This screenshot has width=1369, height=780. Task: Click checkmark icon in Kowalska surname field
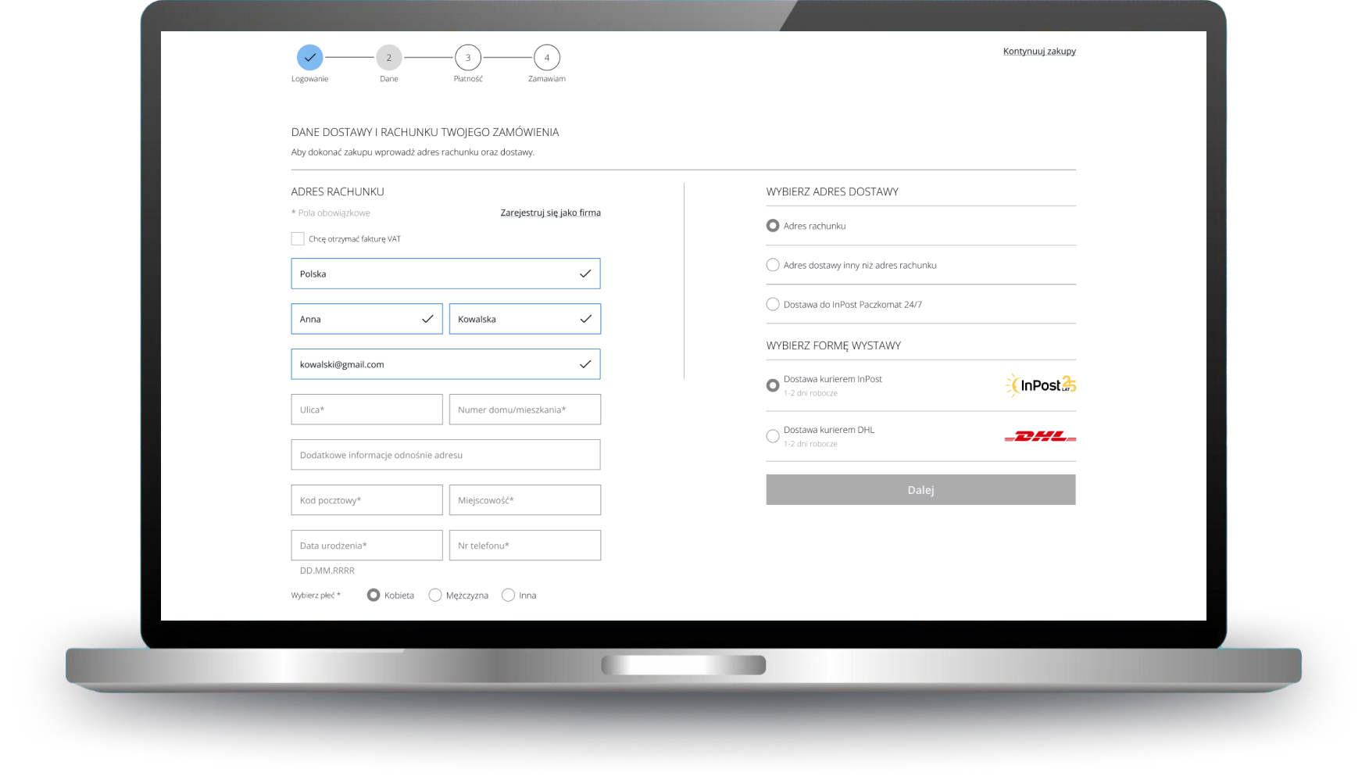tap(585, 319)
